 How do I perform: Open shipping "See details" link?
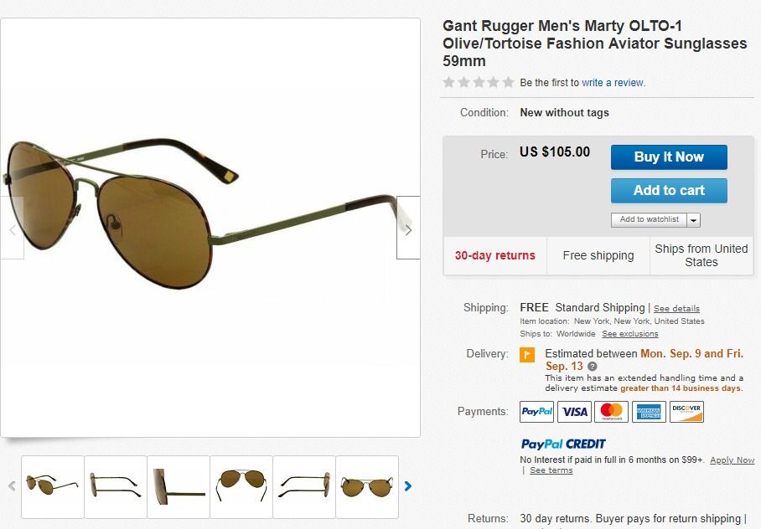676,309
